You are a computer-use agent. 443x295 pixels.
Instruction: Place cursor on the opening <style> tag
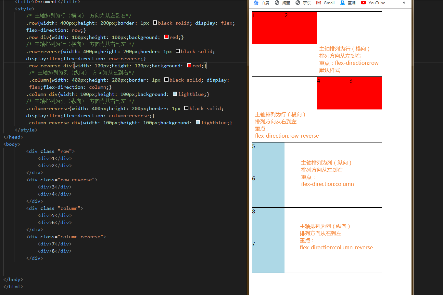pyautogui.click(x=25, y=9)
